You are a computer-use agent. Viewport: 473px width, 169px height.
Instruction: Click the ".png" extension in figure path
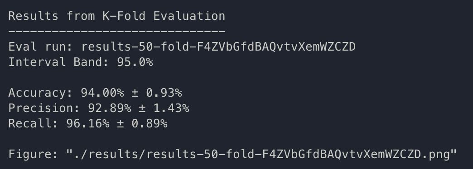[435, 155]
